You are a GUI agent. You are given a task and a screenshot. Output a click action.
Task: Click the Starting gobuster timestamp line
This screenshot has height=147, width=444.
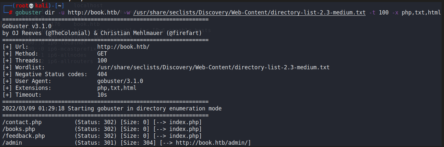click(x=112, y=109)
